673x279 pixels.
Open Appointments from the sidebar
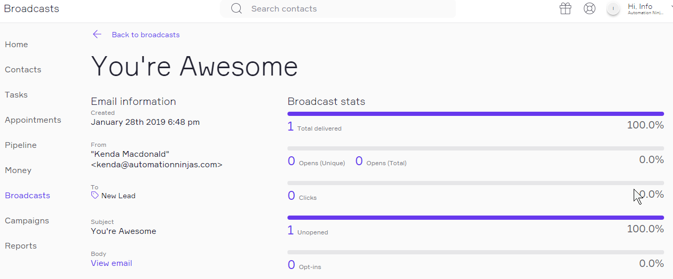coord(33,120)
